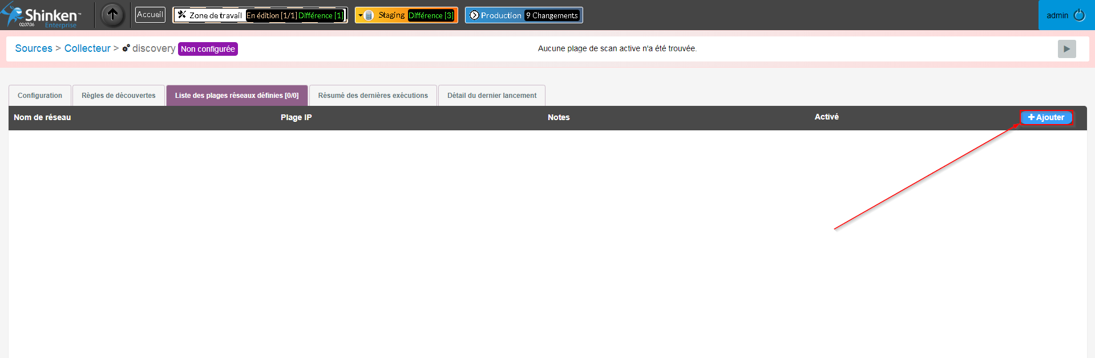This screenshot has width=1095, height=358.
Task: Click the Production circled arrow icon
Action: coord(474,15)
